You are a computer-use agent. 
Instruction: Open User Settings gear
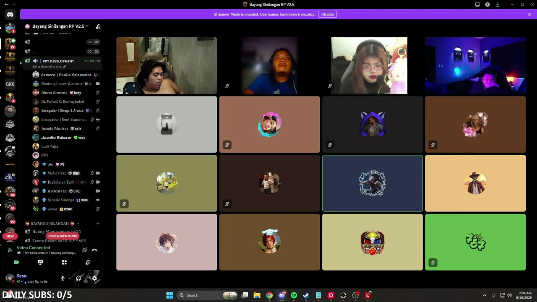(94, 278)
